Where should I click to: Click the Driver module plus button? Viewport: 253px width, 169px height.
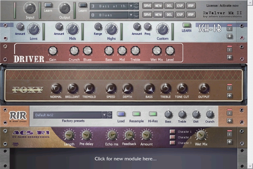tap(230, 57)
